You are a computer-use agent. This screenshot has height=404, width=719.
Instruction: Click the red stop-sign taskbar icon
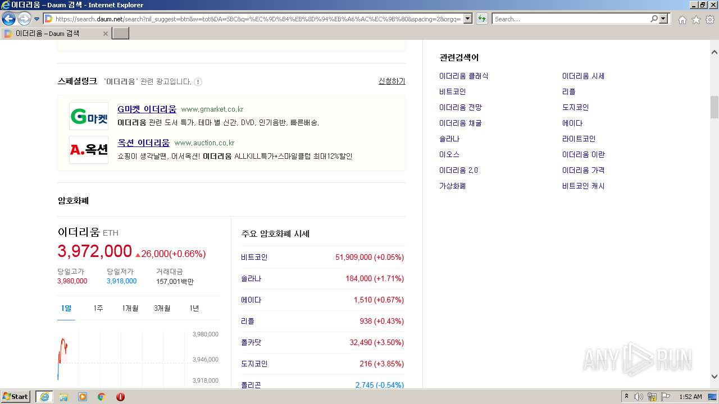point(120,397)
